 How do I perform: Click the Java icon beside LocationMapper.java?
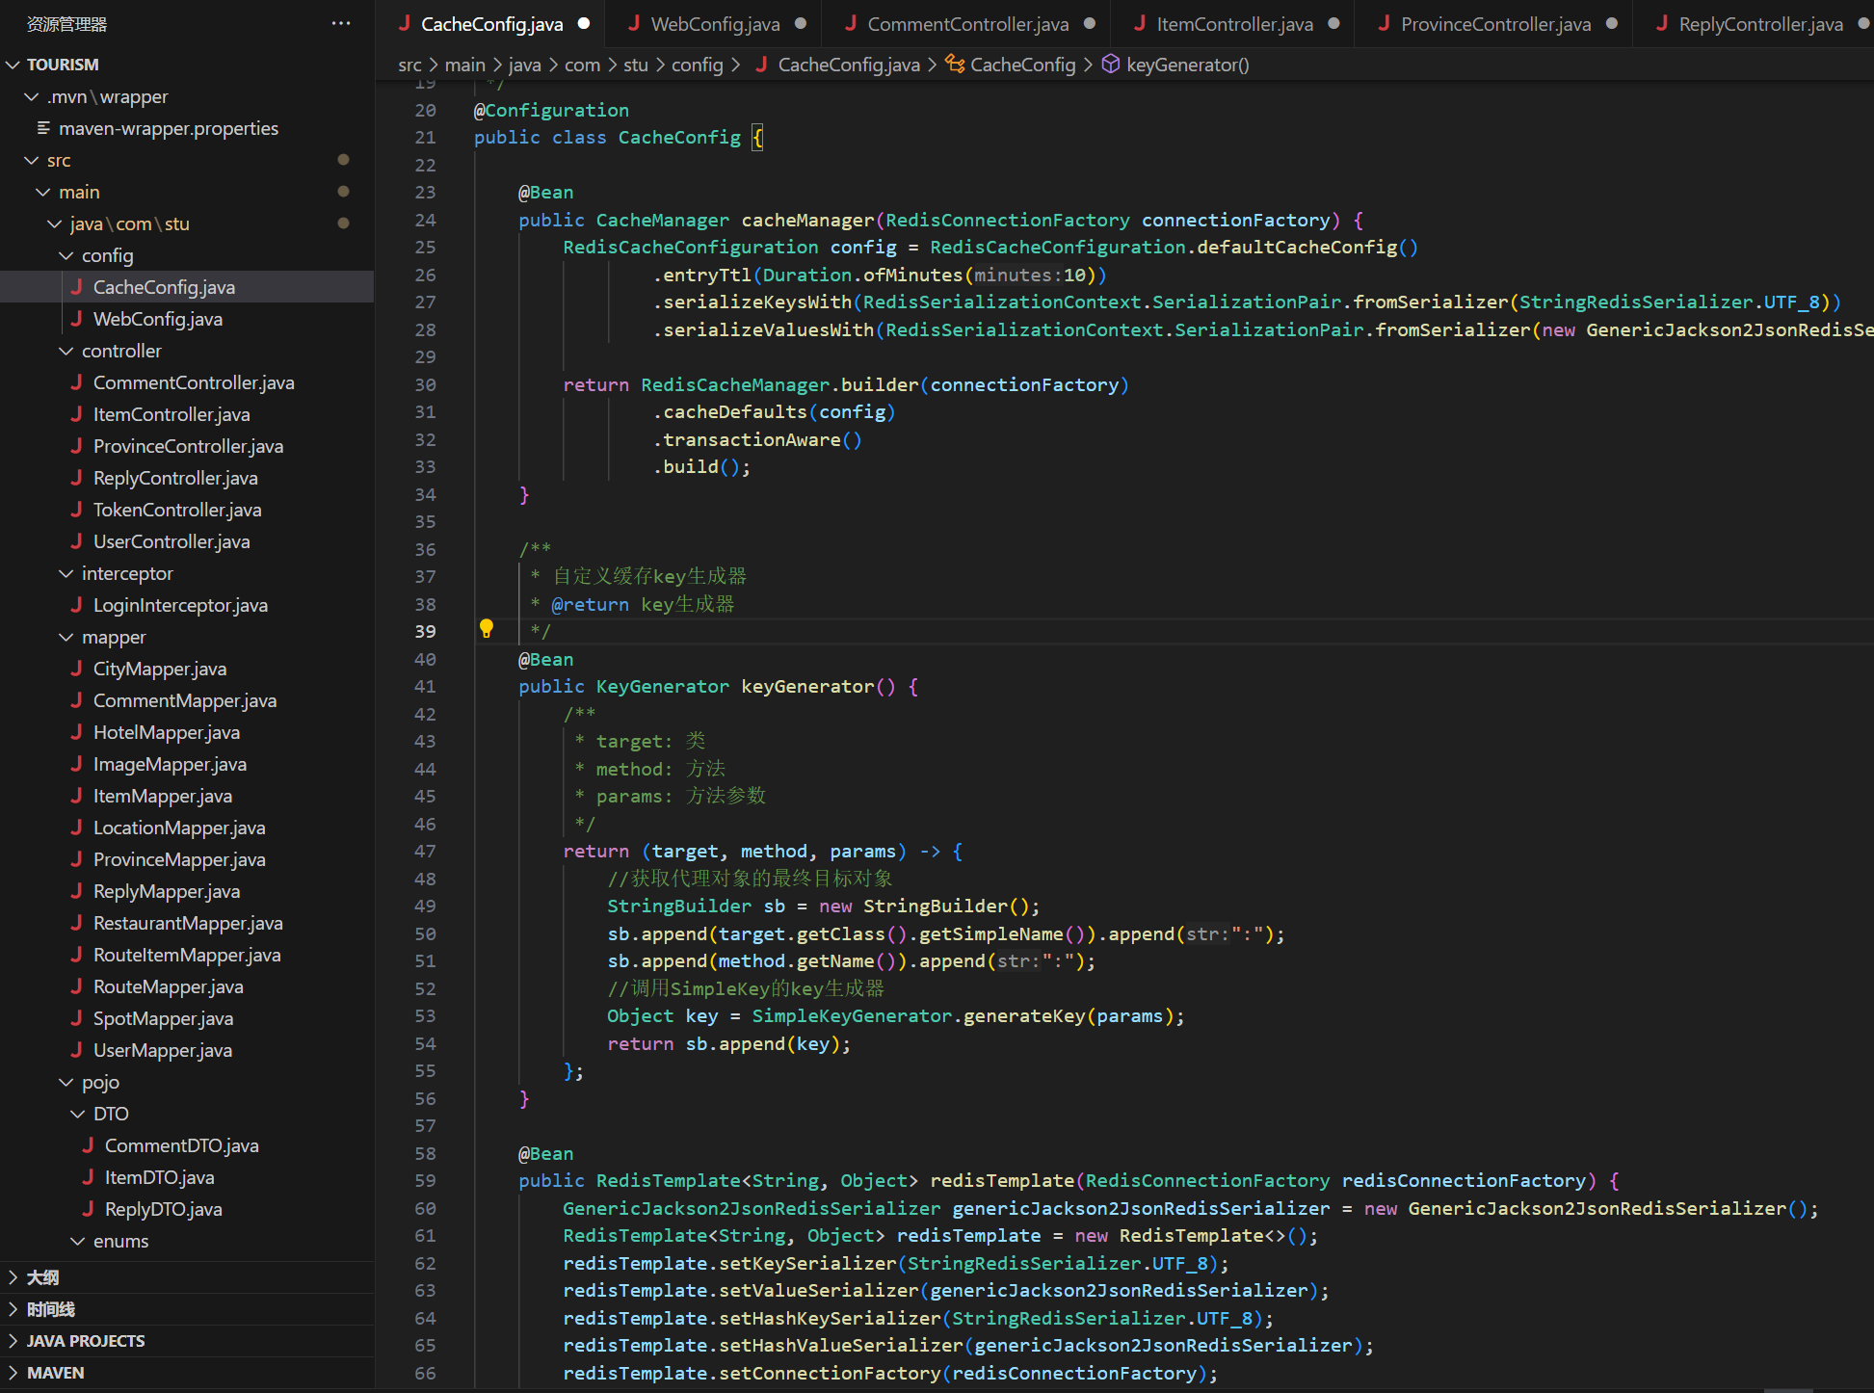click(x=76, y=827)
